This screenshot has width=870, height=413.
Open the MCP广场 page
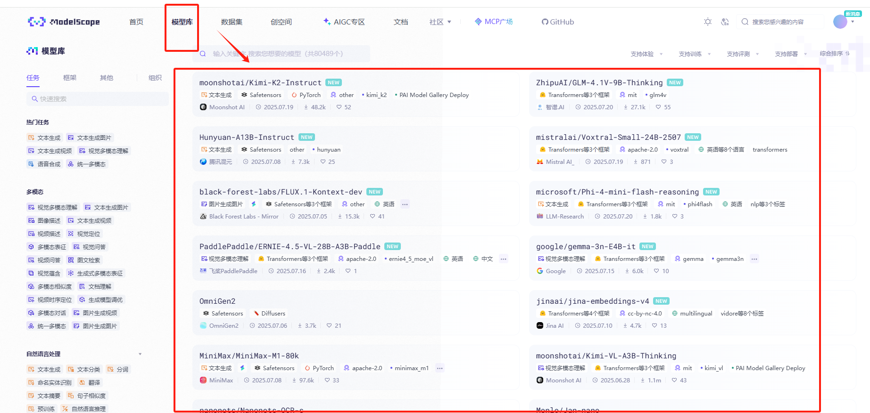[x=494, y=22]
